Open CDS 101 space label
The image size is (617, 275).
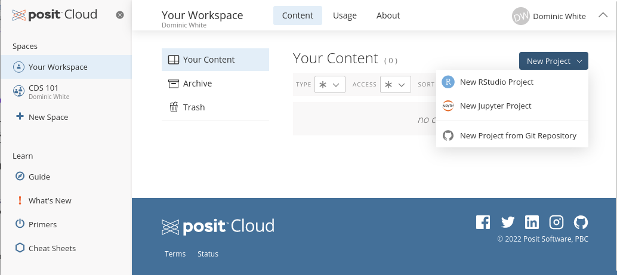pos(44,88)
